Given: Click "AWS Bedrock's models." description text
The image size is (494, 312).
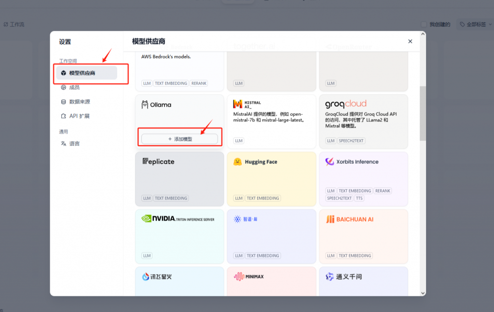Looking at the screenshot, I should 166,57.
